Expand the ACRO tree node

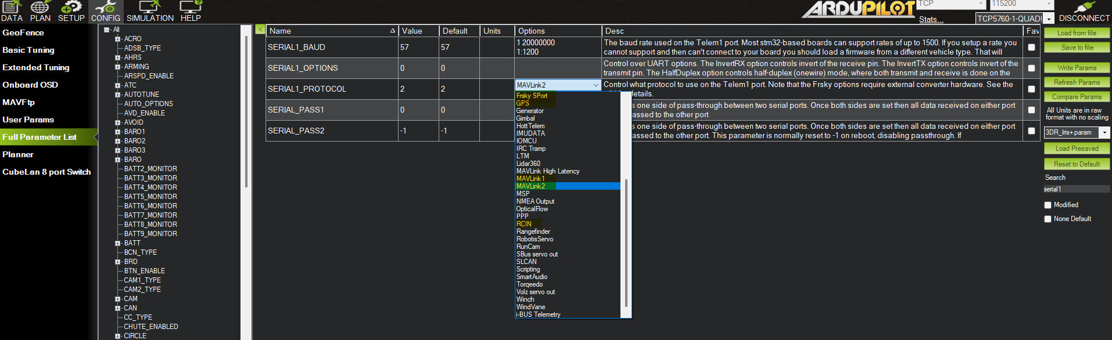click(x=118, y=39)
